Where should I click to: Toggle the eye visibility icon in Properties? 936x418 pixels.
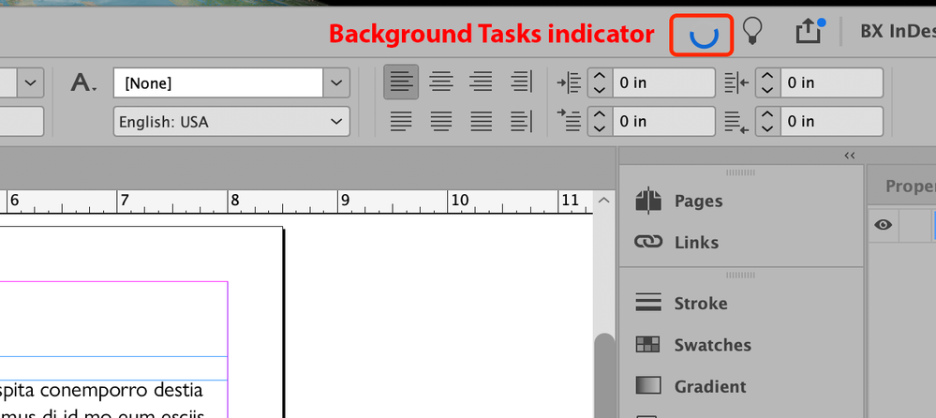pos(884,225)
